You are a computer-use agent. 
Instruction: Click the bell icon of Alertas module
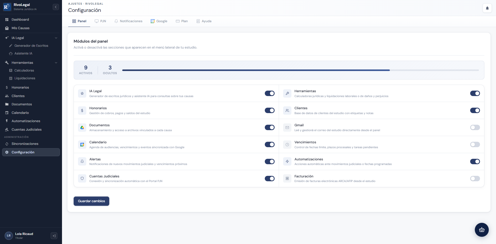82,162
